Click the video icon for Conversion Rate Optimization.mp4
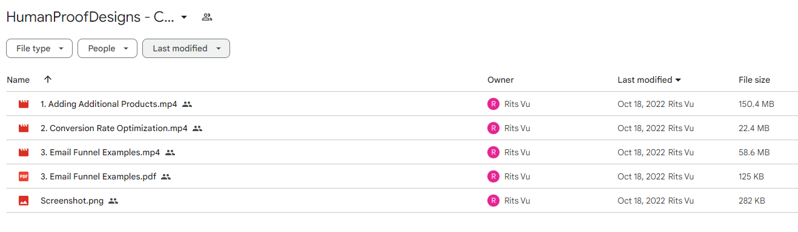Screen dimensions: 798x232 24,128
